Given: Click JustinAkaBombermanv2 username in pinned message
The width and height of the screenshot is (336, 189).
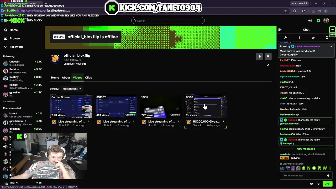Looking at the screenshot, I should [x=307, y=46].
